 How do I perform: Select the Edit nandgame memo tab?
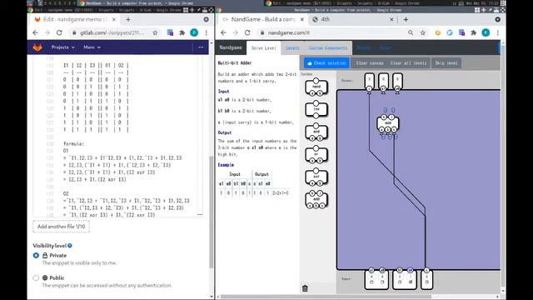(x=74, y=20)
